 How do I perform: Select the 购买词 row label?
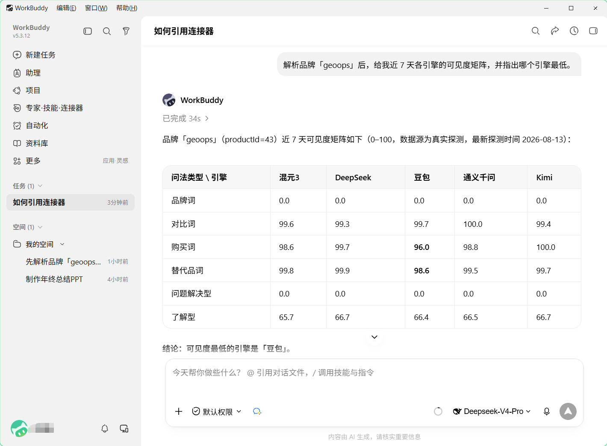click(x=183, y=247)
